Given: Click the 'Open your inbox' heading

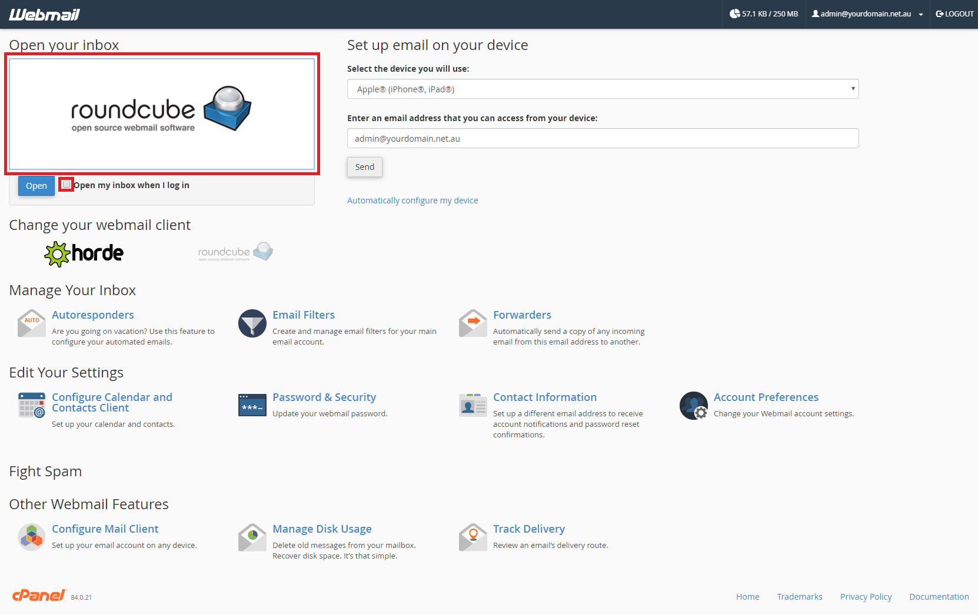Looking at the screenshot, I should 64,45.
